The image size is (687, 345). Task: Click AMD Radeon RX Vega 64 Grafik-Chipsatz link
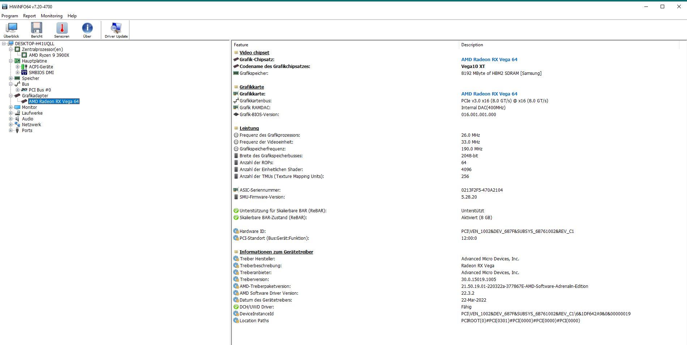point(489,60)
